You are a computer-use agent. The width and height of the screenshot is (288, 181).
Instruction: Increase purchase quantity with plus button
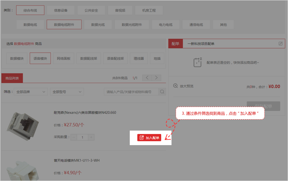(91, 137)
